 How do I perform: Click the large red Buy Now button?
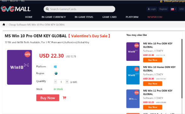[x=48, y=98]
